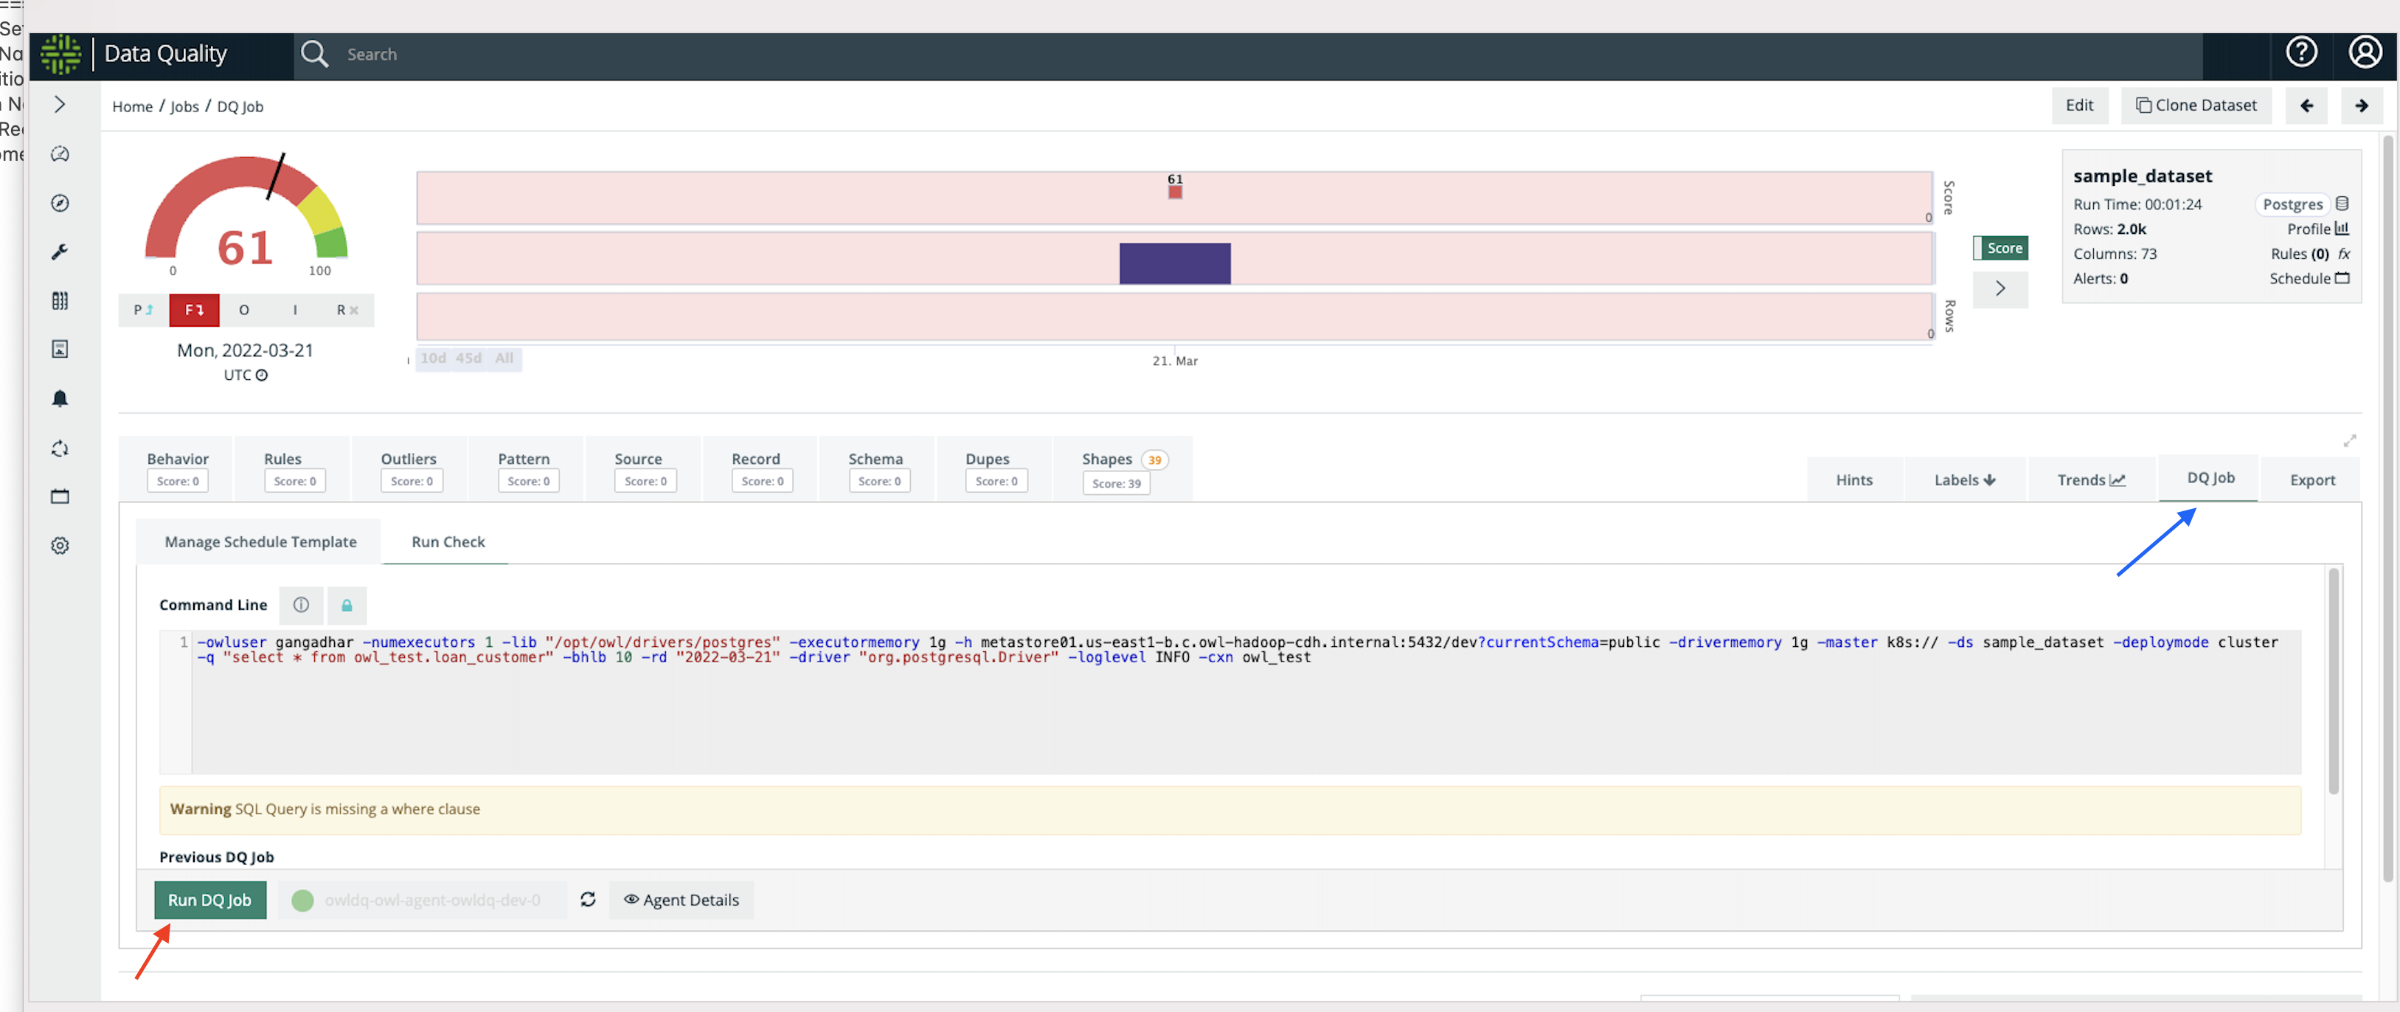Open the Manage Schedule Template tab
This screenshot has height=1012, width=2400.
(x=260, y=541)
